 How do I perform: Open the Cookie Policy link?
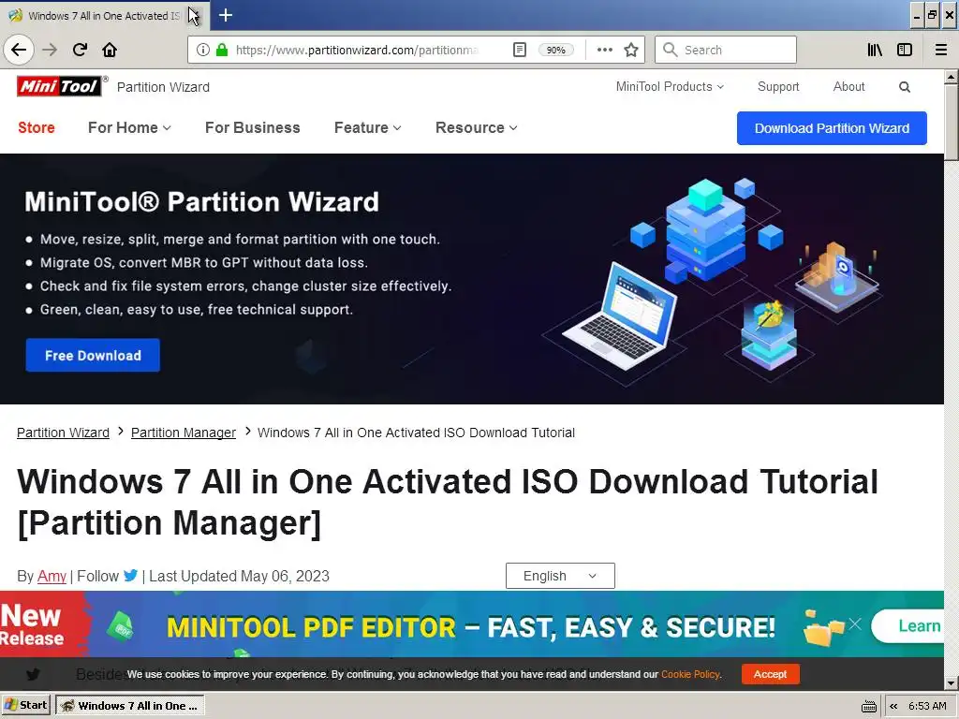coord(690,674)
